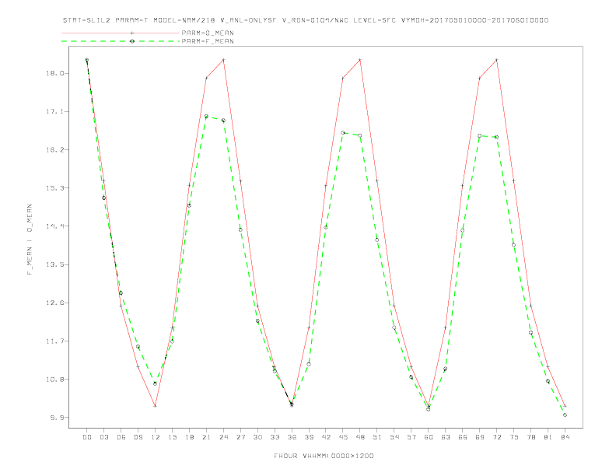The image size is (616, 476).
Task: Click x-axis tick label 03
Action: 103,437
